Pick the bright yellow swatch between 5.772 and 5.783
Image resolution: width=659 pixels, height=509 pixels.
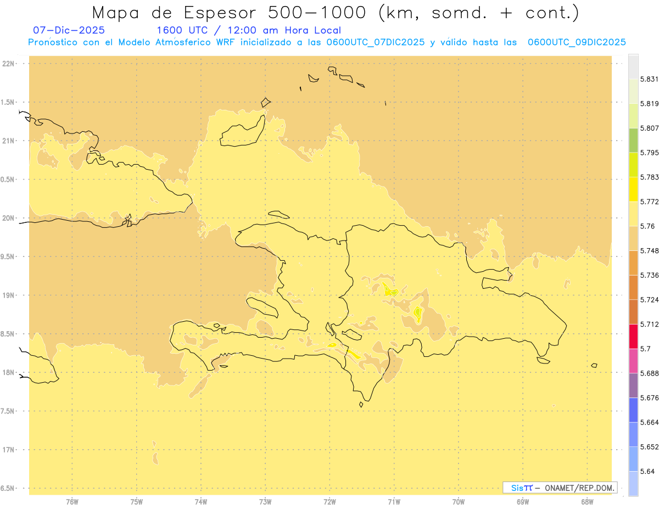coord(633,189)
